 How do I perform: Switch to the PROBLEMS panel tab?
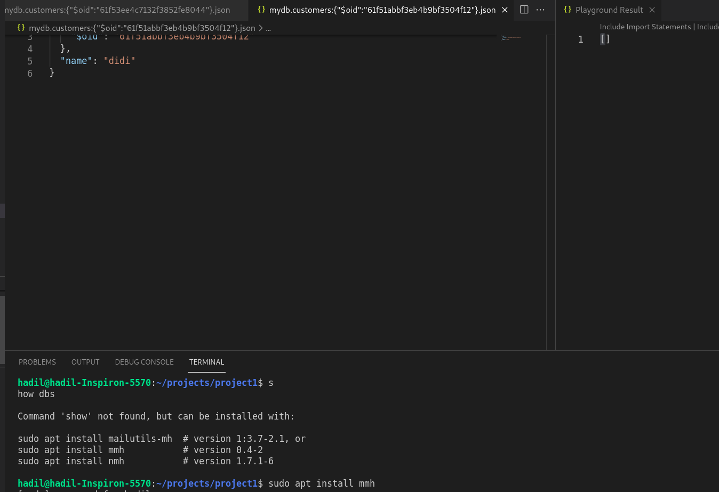(x=37, y=362)
